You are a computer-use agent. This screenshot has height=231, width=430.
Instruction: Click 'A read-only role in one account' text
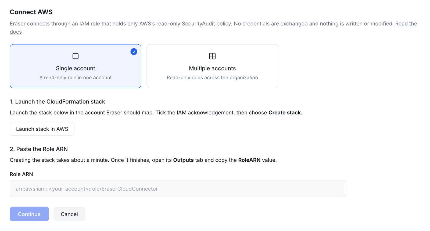click(x=76, y=77)
